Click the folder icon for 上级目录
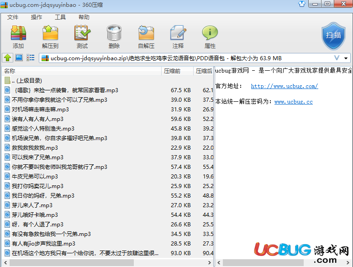This screenshot has height=267, width=353. tap(7, 80)
